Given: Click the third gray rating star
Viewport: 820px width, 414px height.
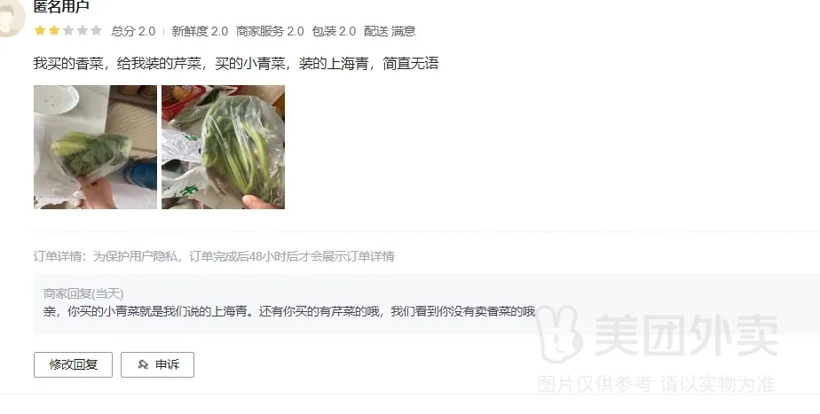Looking at the screenshot, I should click(68, 30).
